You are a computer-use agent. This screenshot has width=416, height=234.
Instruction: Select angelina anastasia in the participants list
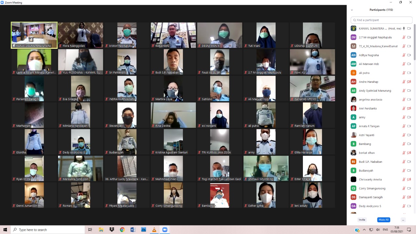tap(370, 99)
